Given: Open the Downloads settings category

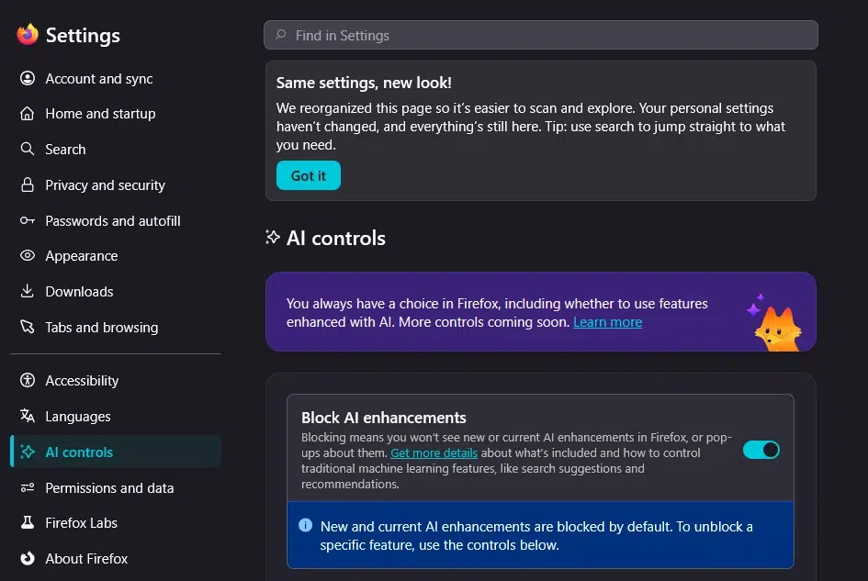Looking at the screenshot, I should (x=116, y=291).
